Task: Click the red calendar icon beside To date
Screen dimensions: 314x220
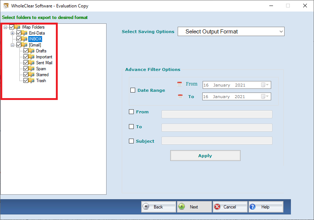Action: coord(180,97)
